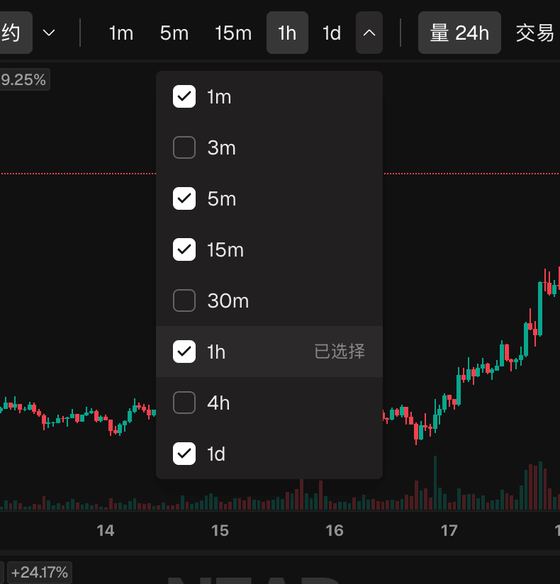Click date 16 on the time axis
Screen dimensions: 560x584
point(334,530)
